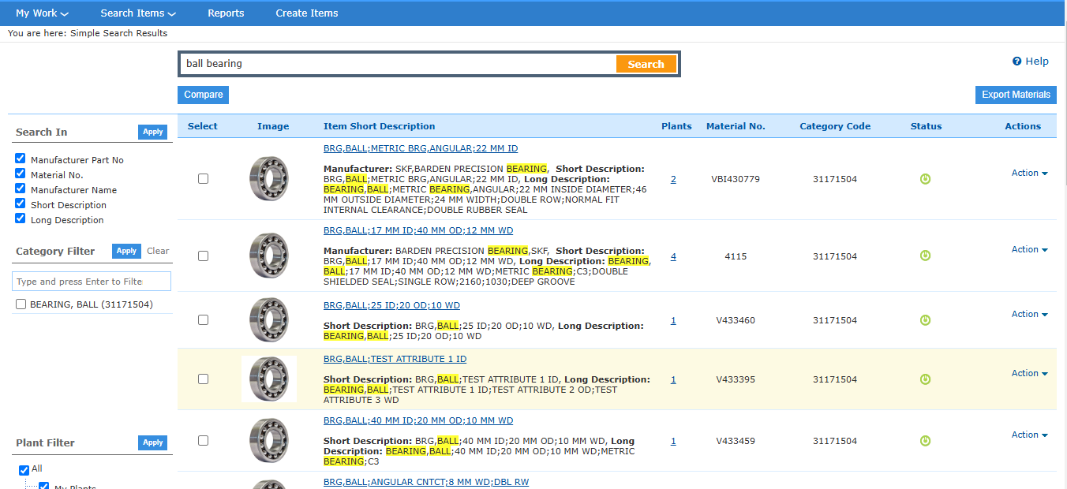Open Action dropdown for material VBI430779
The width and height of the screenshot is (1067, 489).
(x=1029, y=174)
